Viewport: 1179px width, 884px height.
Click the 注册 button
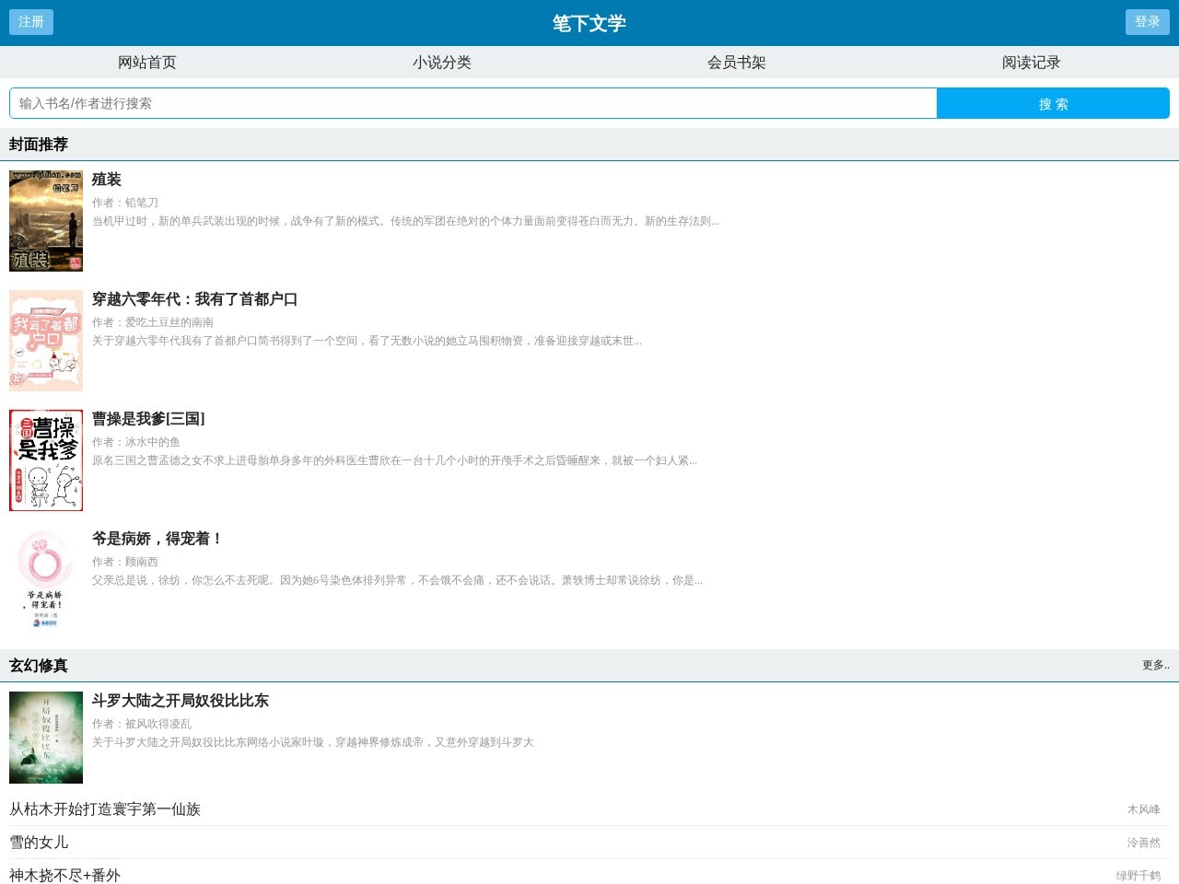click(30, 22)
